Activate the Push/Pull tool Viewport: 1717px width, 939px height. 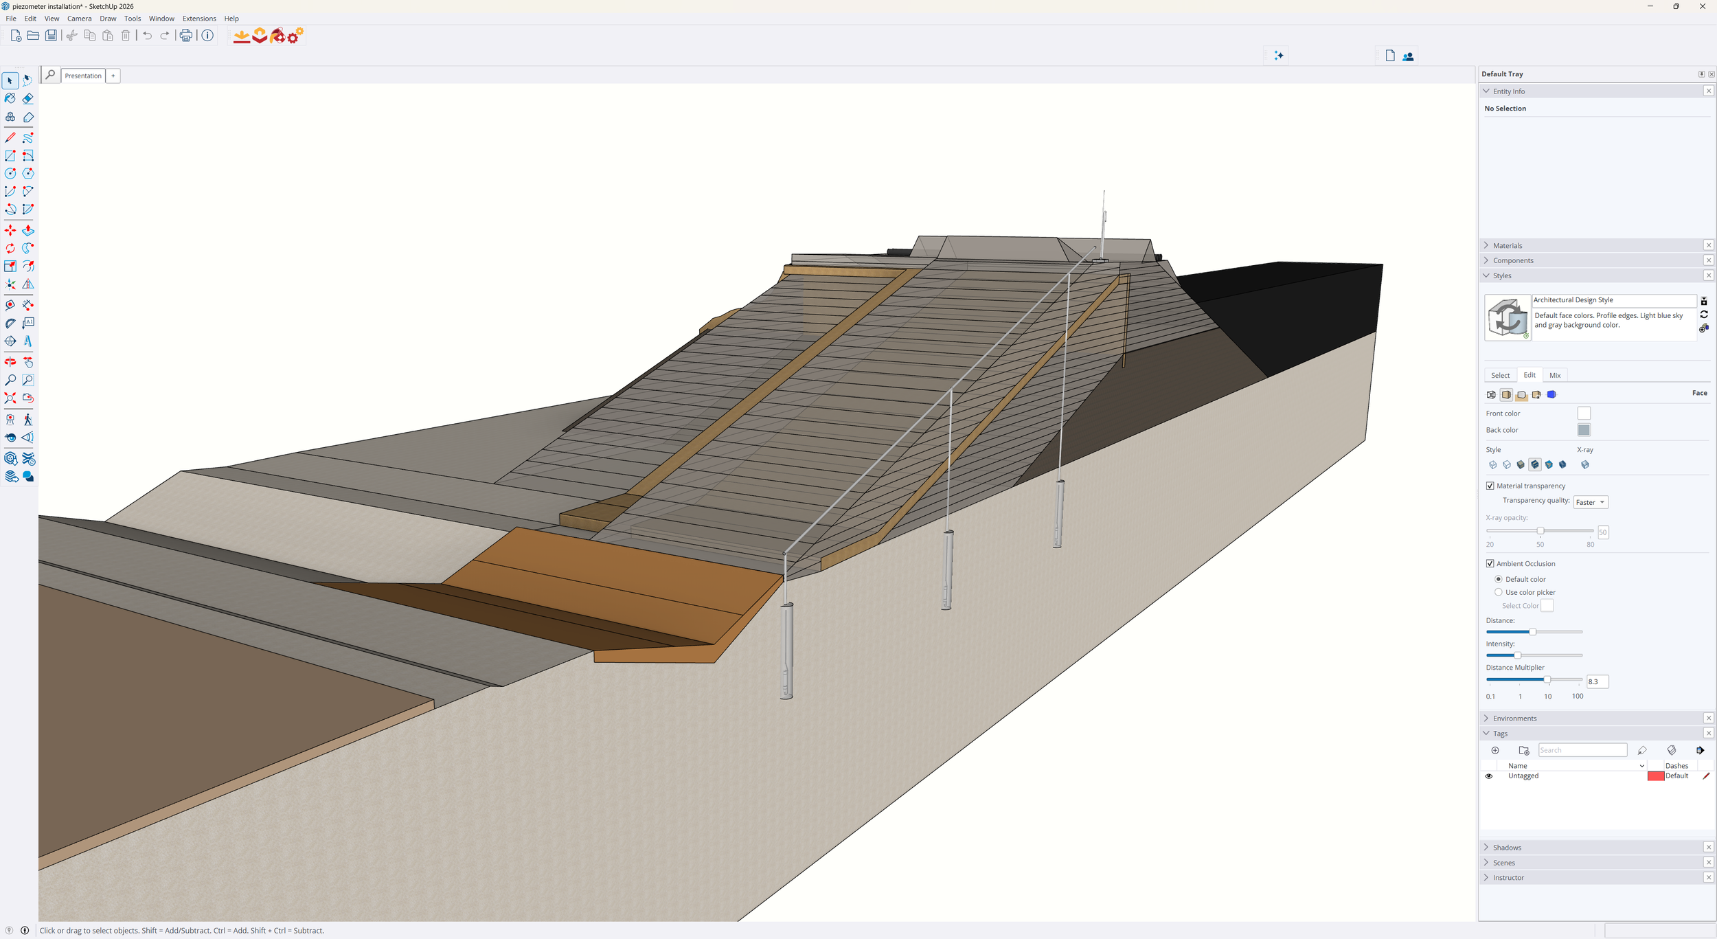pos(28,231)
